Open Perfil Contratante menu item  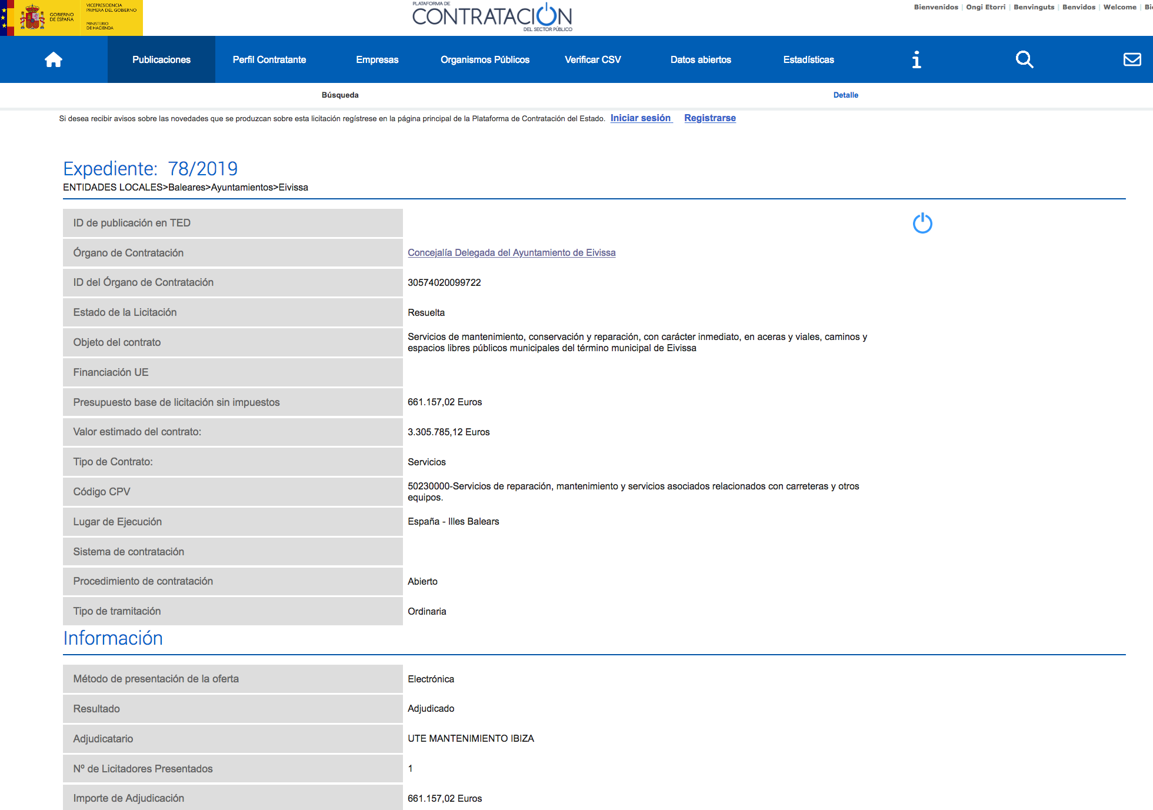click(x=269, y=59)
